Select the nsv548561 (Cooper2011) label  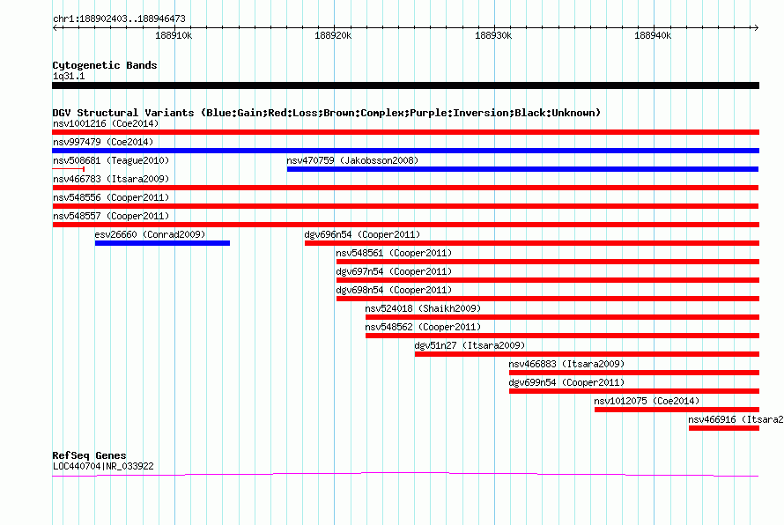[394, 253]
